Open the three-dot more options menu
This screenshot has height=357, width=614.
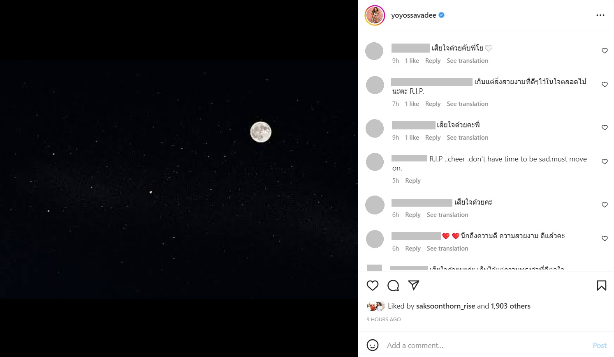tap(600, 15)
